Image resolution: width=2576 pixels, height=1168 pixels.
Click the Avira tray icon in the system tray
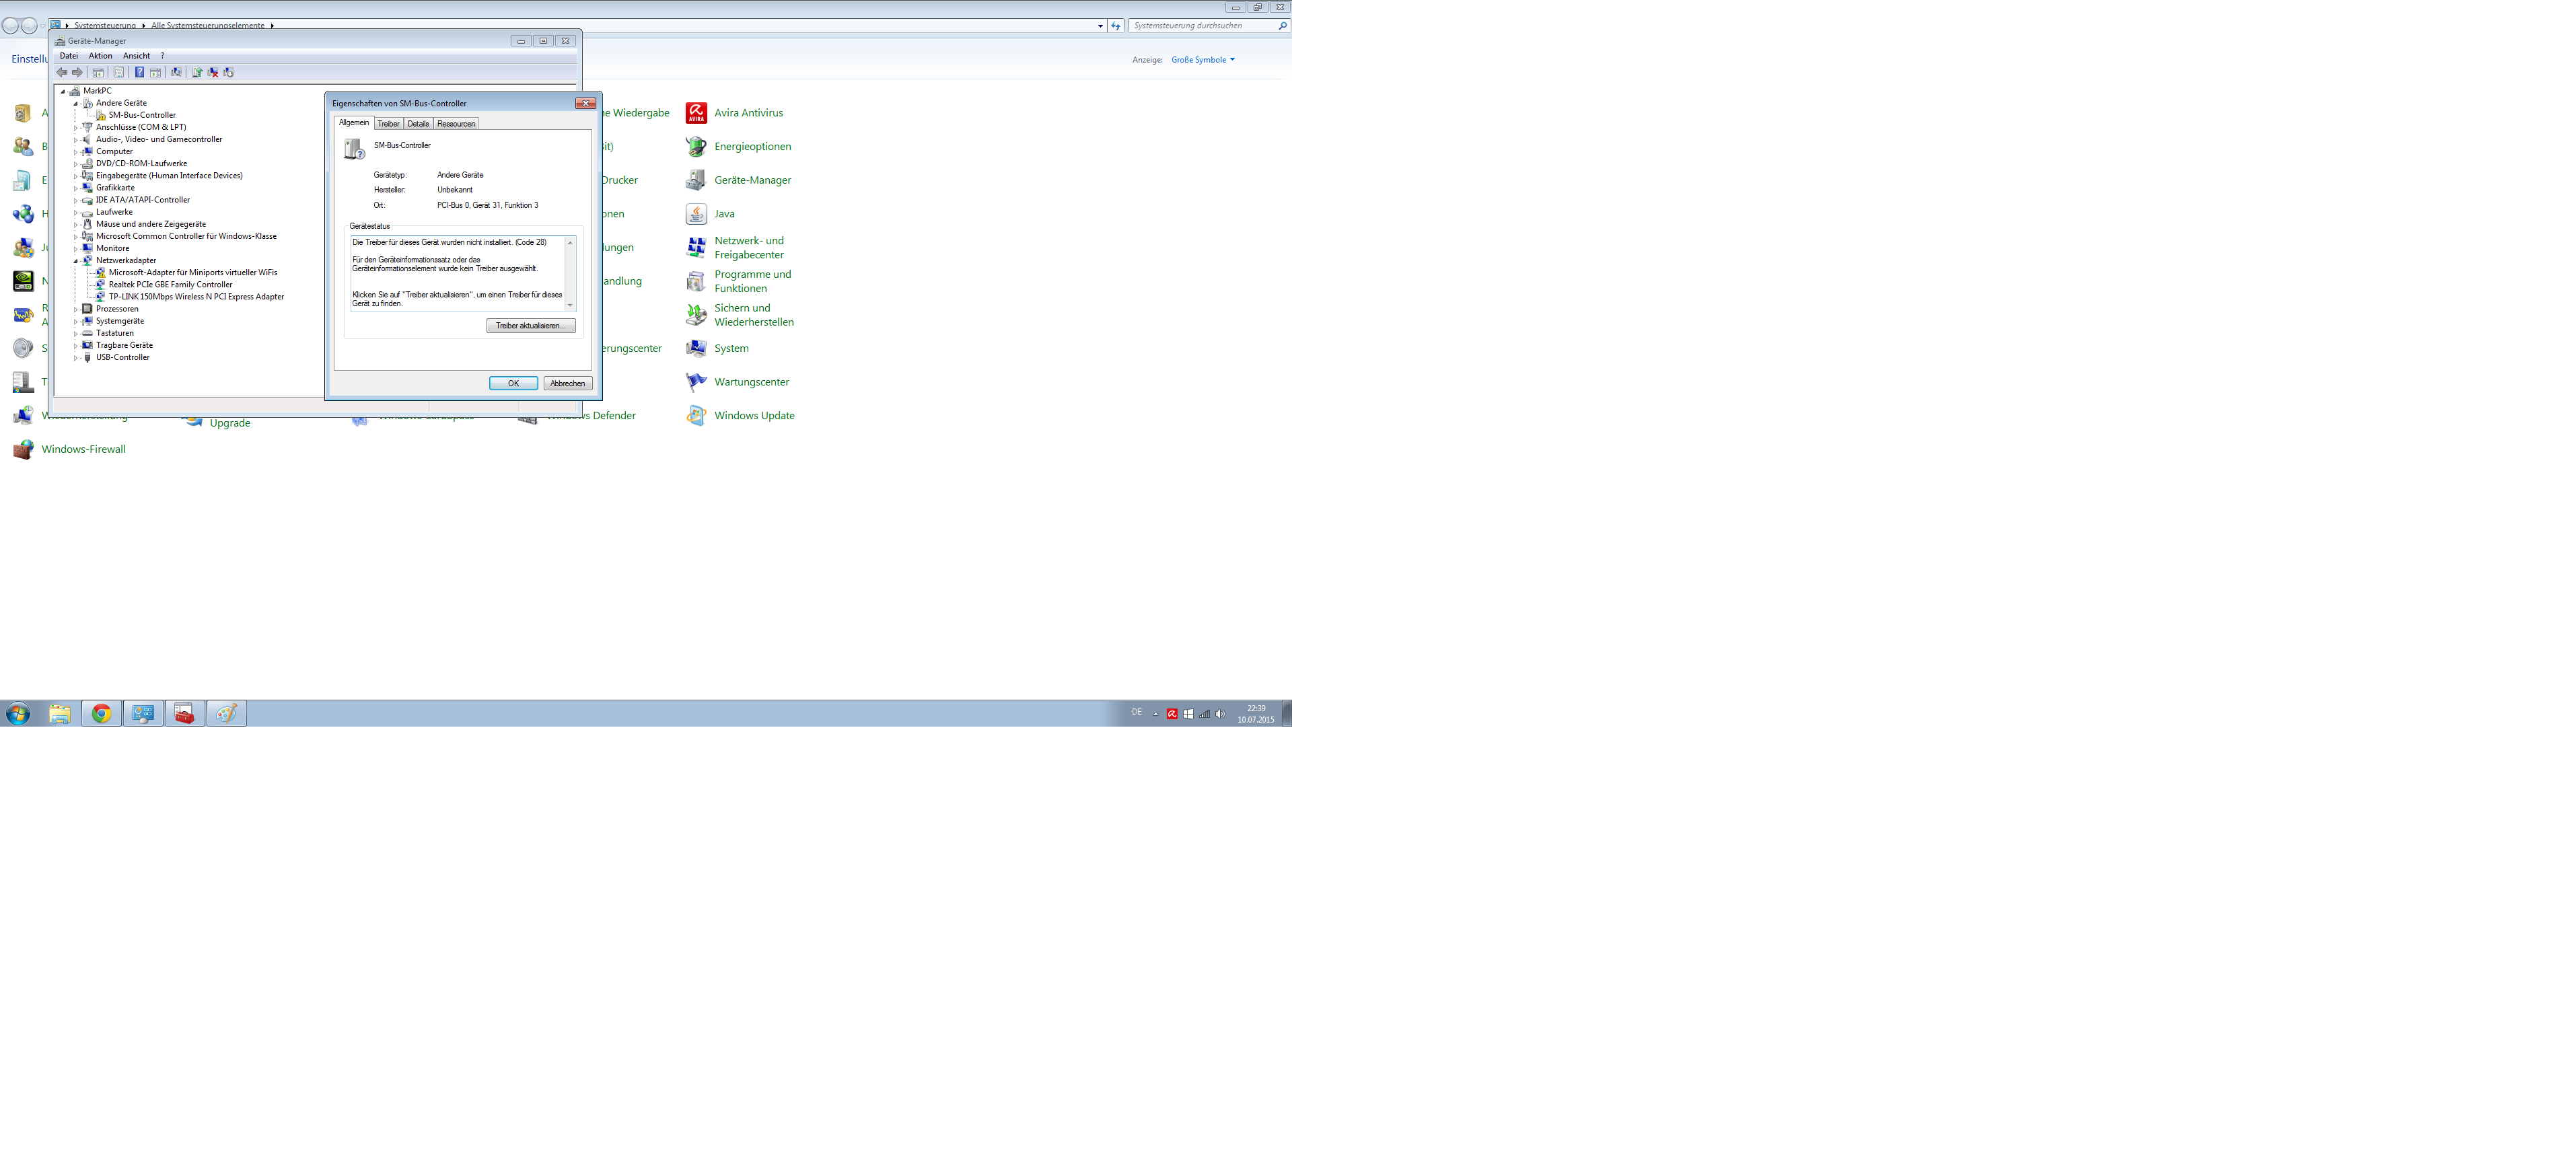(1172, 714)
